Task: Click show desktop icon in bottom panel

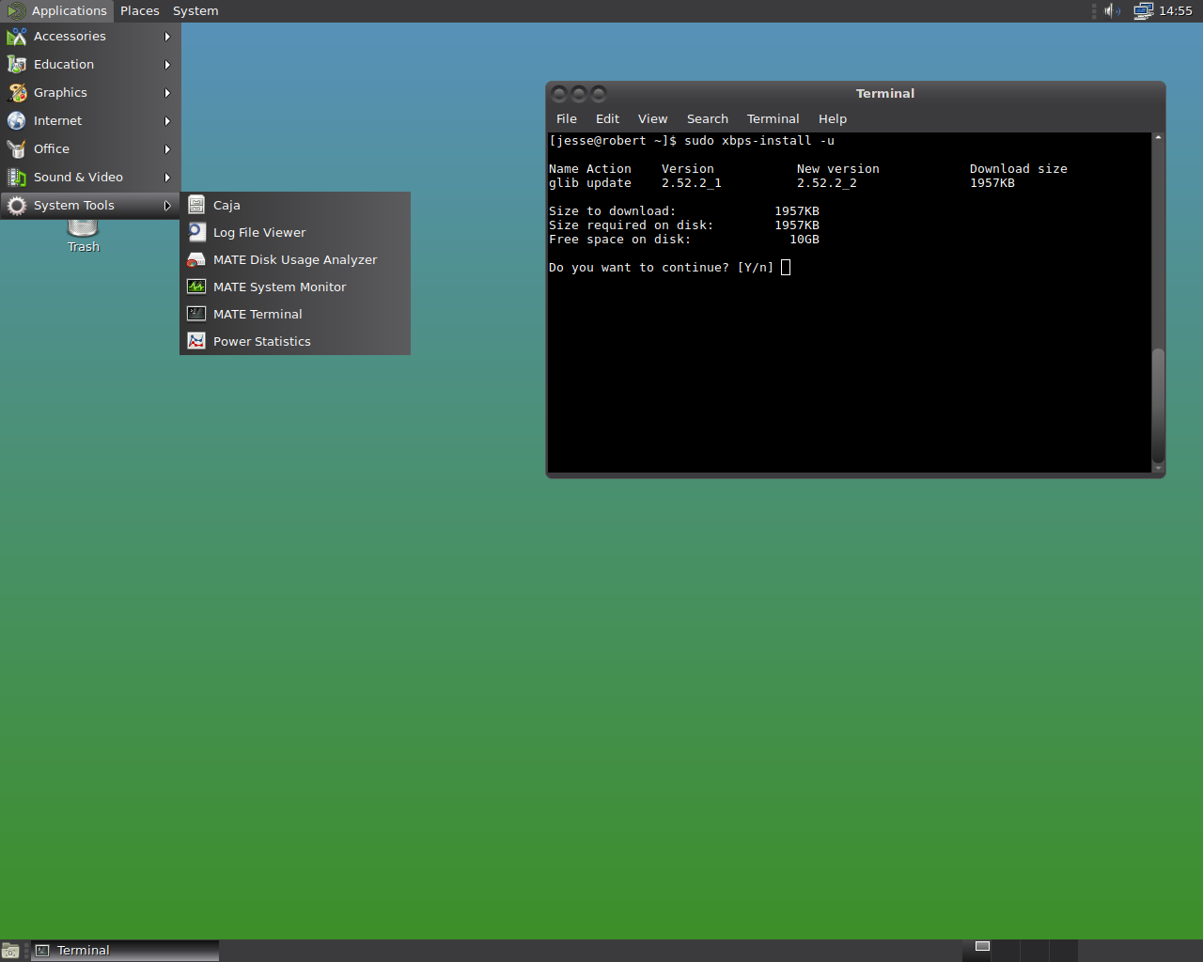Action: (x=10, y=951)
